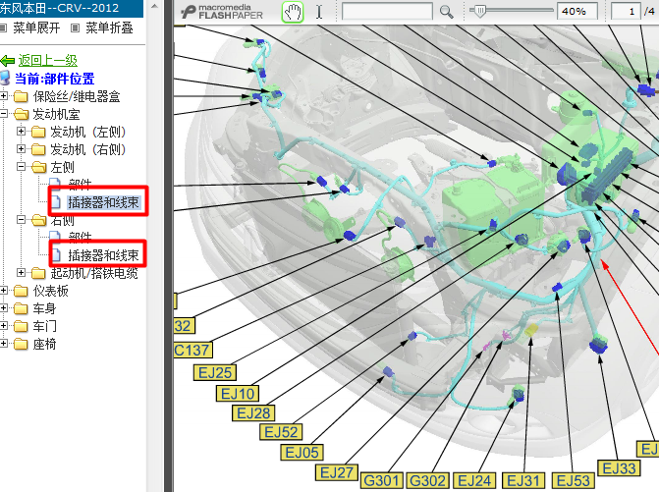Viewport: 659px width, 492px height.
Task: Click connector label EJ24
Action: point(474,480)
